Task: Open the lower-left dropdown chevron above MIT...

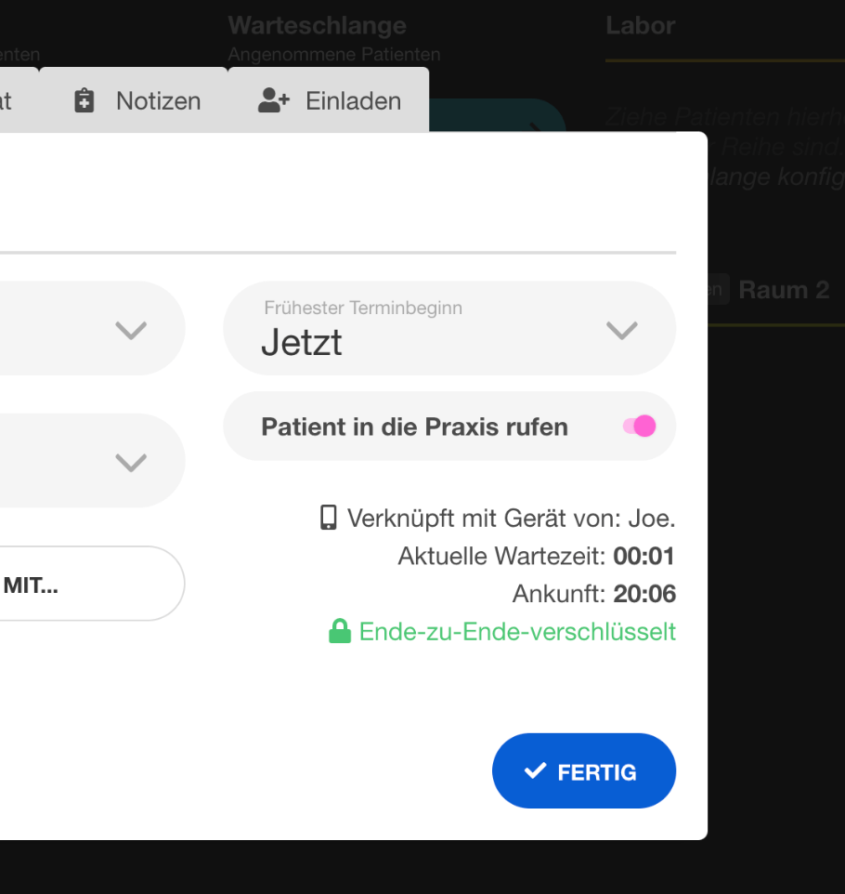Action: pos(131,462)
